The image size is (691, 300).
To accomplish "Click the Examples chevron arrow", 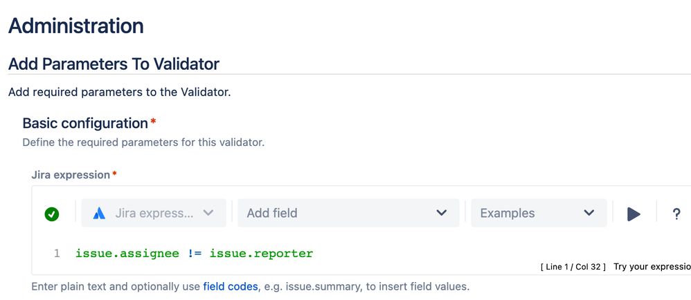I will (589, 214).
